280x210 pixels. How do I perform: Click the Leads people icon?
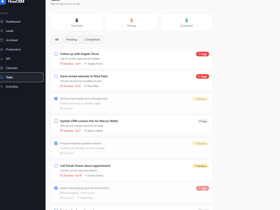tap(2, 31)
